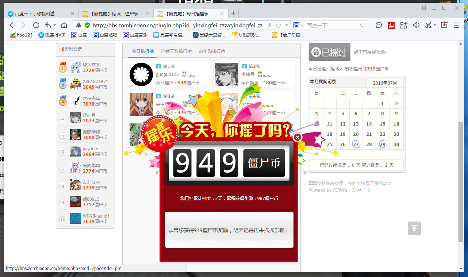
Task: Close the red popup with X button
Action: [x=298, y=137]
